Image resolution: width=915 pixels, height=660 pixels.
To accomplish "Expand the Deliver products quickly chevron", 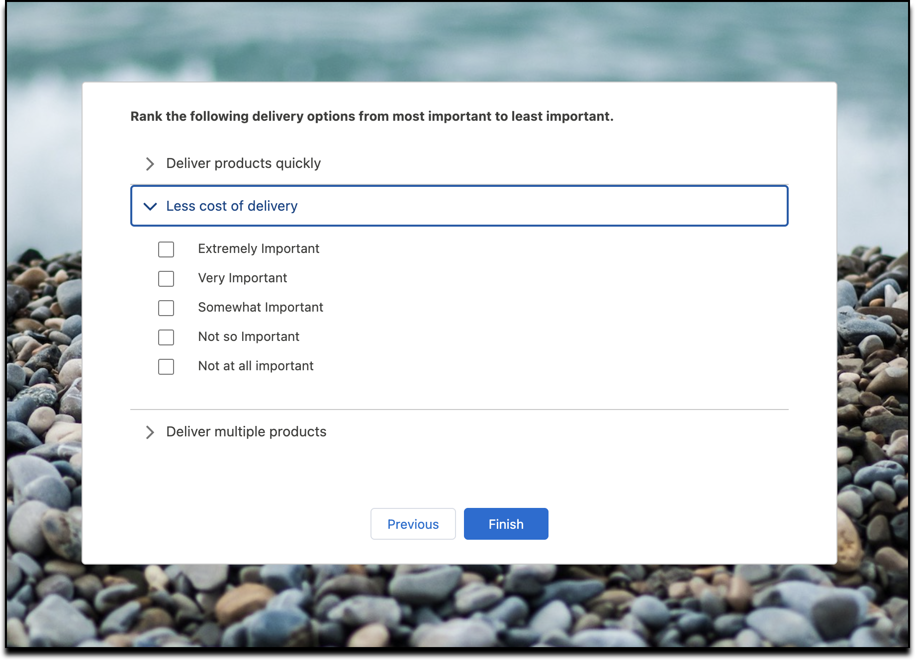I will pyautogui.click(x=150, y=164).
